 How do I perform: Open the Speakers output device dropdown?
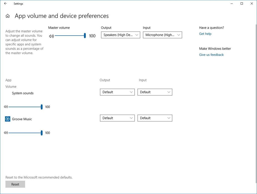pos(120,35)
